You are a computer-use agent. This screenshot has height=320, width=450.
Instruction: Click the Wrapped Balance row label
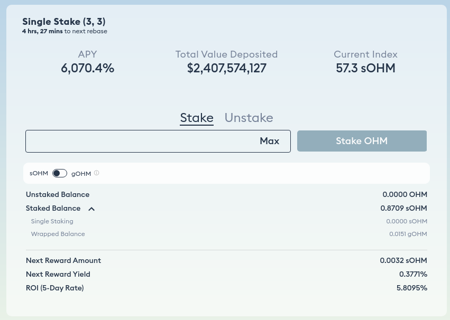58,234
